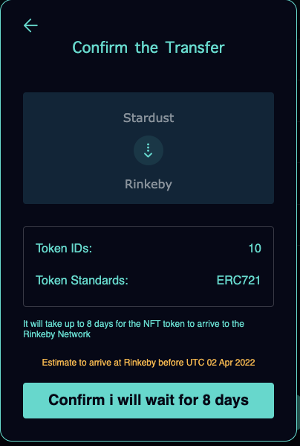Click the circular background of the transfer arrow
The image size is (300, 446).
(149, 150)
